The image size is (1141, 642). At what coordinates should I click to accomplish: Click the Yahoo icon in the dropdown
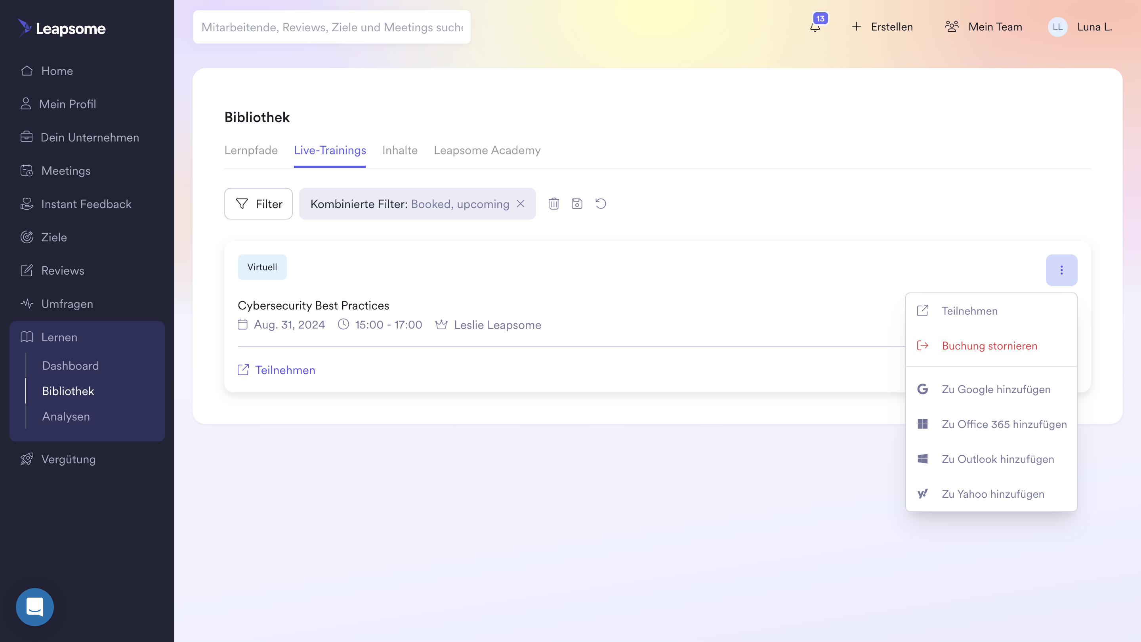point(923,493)
